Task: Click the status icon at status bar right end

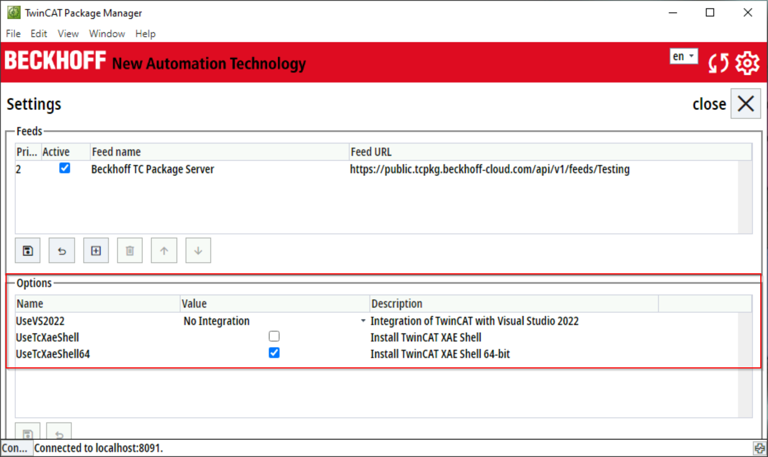Action: pos(759,448)
